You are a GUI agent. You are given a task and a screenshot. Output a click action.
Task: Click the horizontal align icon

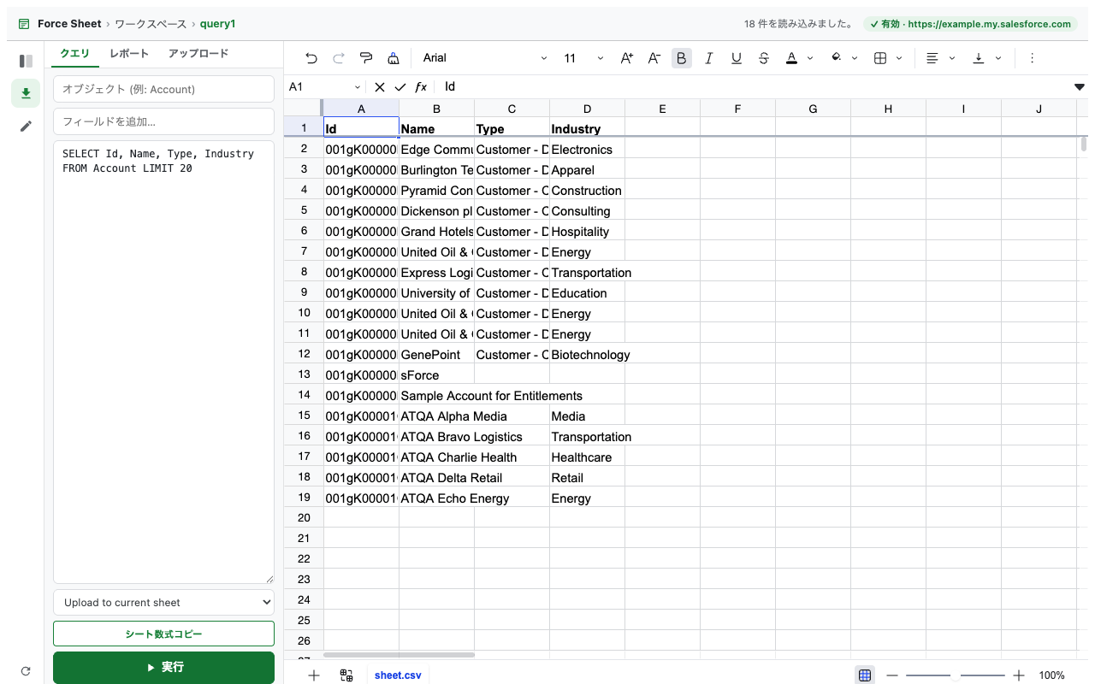pyautogui.click(x=932, y=58)
